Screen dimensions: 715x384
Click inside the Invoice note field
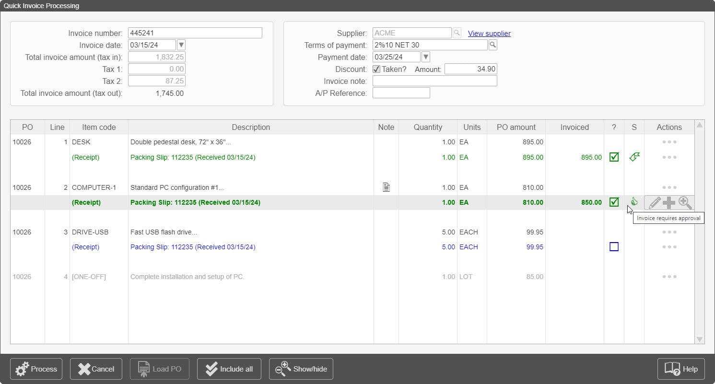tap(434, 81)
